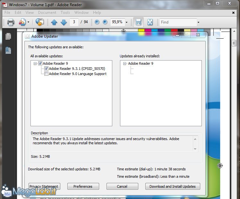Viewport: 240px width, 199px height.
Task: Minimize the Adobe Updater dialog
Action: click(x=177, y=35)
